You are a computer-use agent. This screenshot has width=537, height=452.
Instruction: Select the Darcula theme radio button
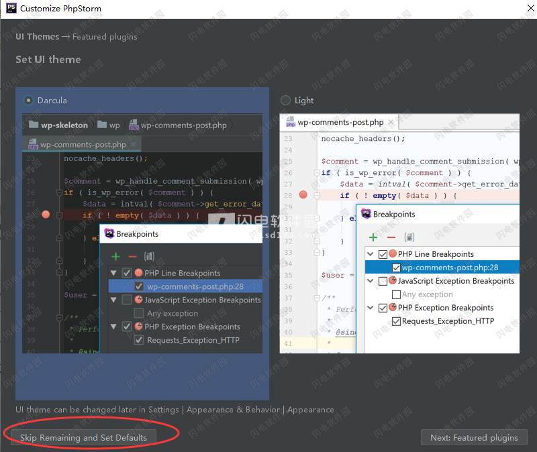coord(28,100)
